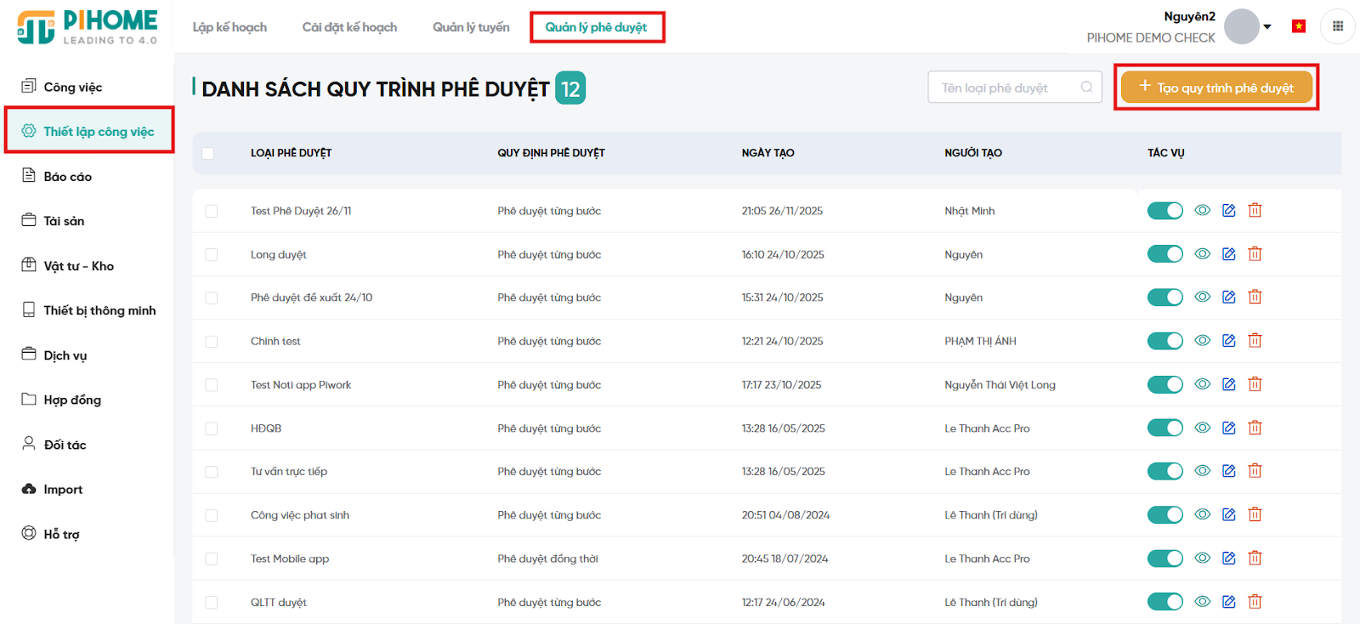Screen dimensions: 1360x624
Task: Click the edit icon for Long duyệt row
Action: (x=1228, y=254)
